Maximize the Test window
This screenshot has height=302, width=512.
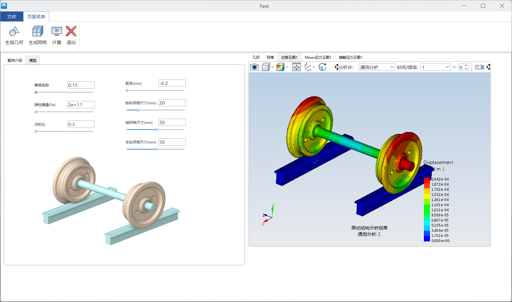pos(483,6)
